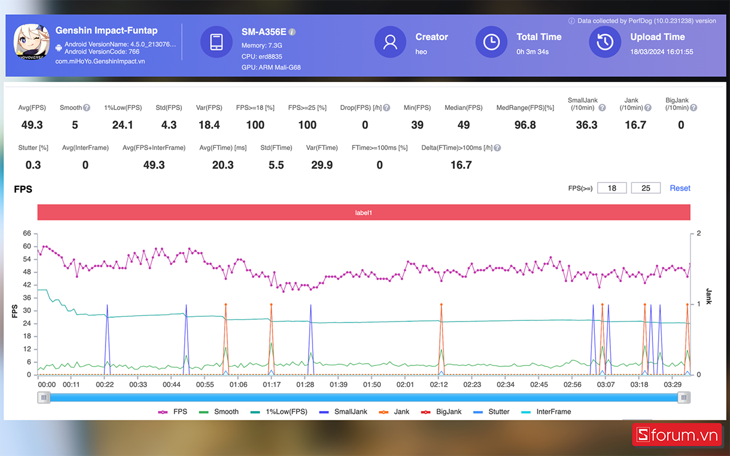Image resolution: width=730 pixels, height=456 pixels.
Task: Click the phone device icon
Action: point(216,43)
